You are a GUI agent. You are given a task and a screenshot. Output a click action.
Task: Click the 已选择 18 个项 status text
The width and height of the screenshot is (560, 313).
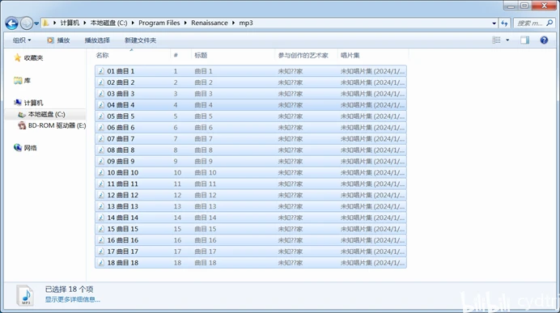click(x=69, y=289)
